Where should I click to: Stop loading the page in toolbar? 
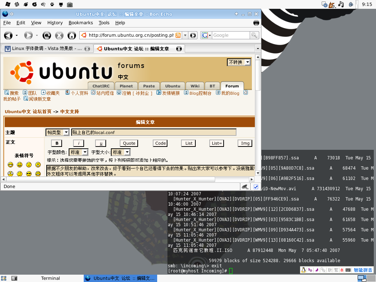59,36
